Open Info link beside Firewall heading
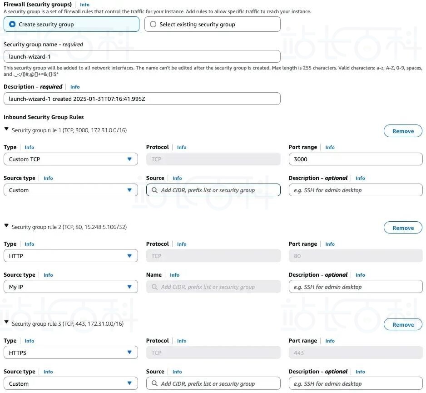The image size is (426, 393). pyautogui.click(x=84, y=5)
